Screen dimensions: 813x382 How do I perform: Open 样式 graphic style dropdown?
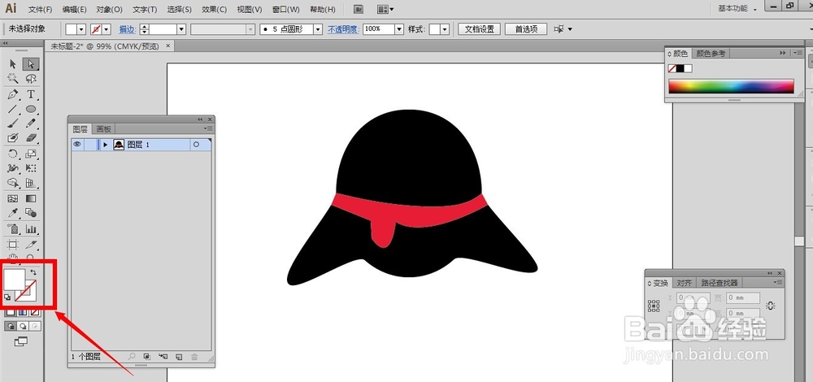[x=445, y=29]
